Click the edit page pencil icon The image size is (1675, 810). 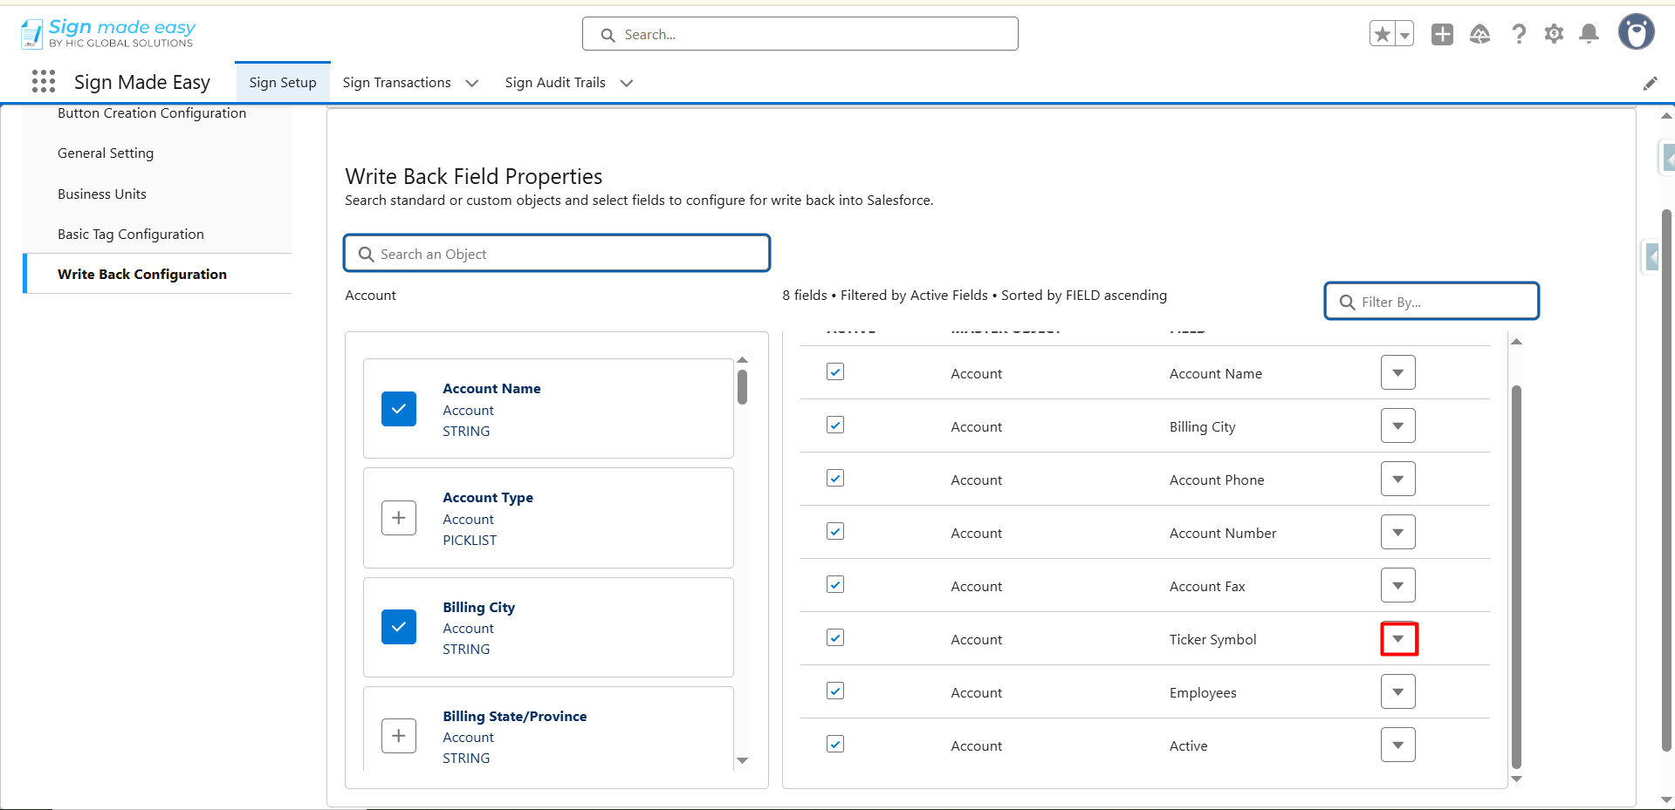pyautogui.click(x=1650, y=83)
